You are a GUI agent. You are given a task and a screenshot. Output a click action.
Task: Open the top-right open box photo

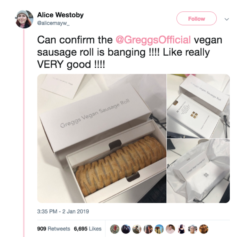pyautogui.click(x=198, y=106)
